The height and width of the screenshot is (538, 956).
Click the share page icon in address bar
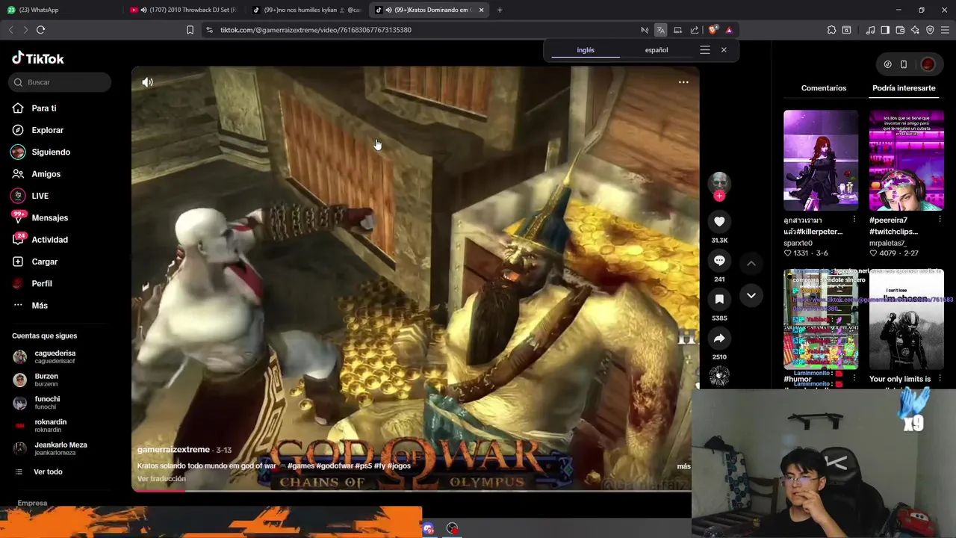point(695,30)
